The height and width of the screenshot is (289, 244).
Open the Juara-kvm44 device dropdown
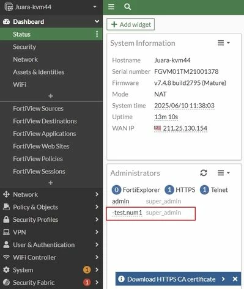95,7
